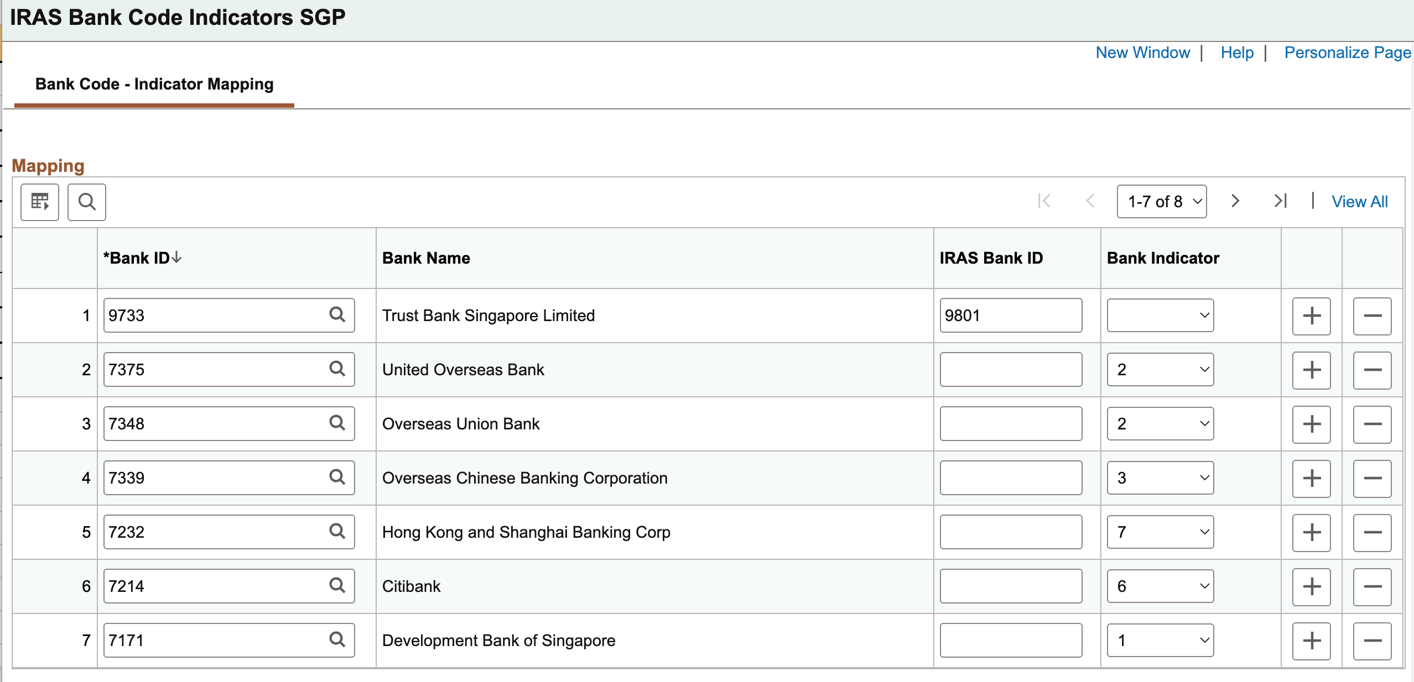Jump to the last page of rows
This screenshot has height=682, width=1414.
(1281, 201)
